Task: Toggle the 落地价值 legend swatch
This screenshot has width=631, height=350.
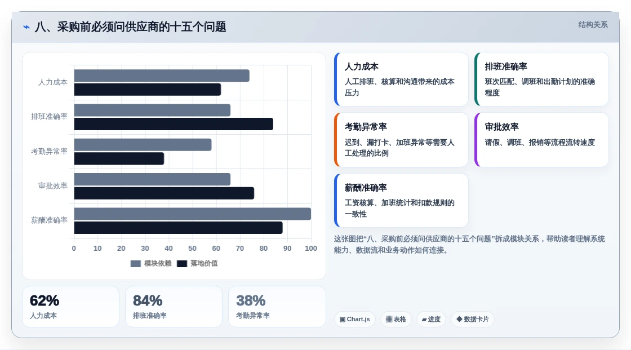Action: point(182,264)
